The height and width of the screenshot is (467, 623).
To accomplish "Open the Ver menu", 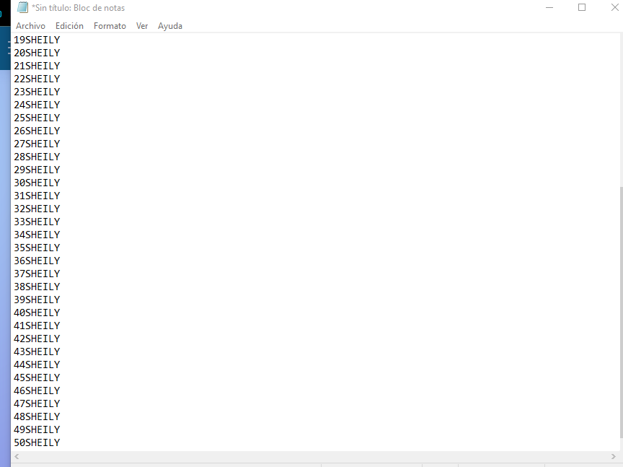I will (x=142, y=26).
